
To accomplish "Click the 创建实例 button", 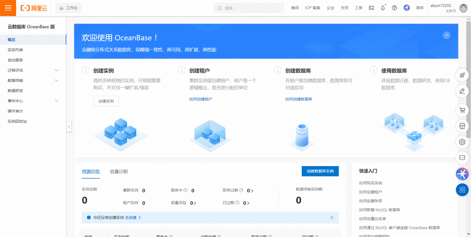I will (106, 101).
